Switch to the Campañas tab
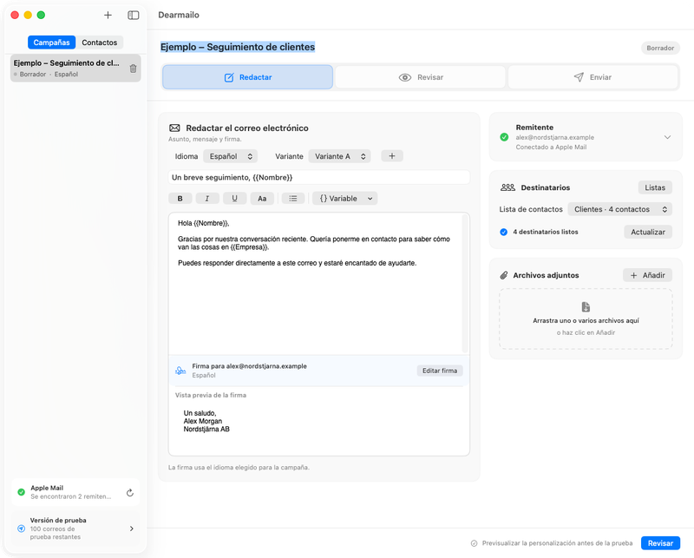Viewport: 694px width, 558px height. (51, 43)
